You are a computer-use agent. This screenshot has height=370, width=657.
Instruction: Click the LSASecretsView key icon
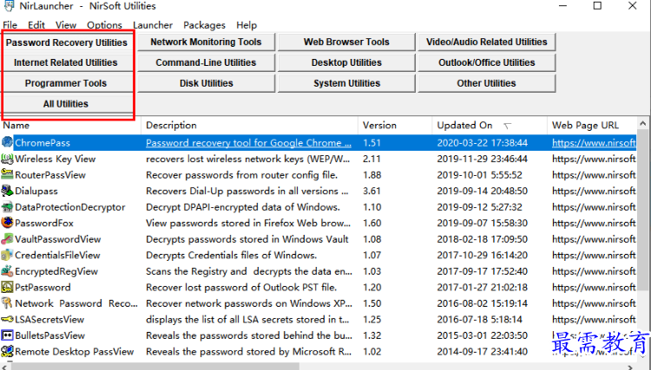click(x=7, y=320)
